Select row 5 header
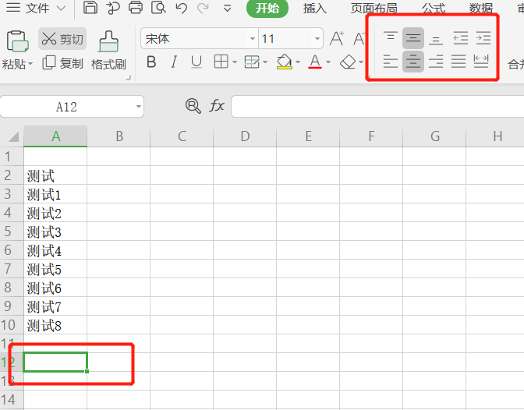The width and height of the screenshot is (524, 410). tap(12, 232)
